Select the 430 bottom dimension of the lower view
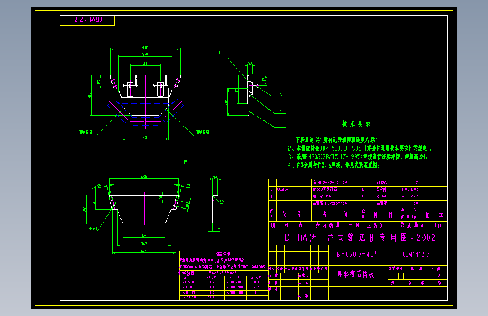Image resolution: width=488 pixels, height=316 pixels. point(144,236)
